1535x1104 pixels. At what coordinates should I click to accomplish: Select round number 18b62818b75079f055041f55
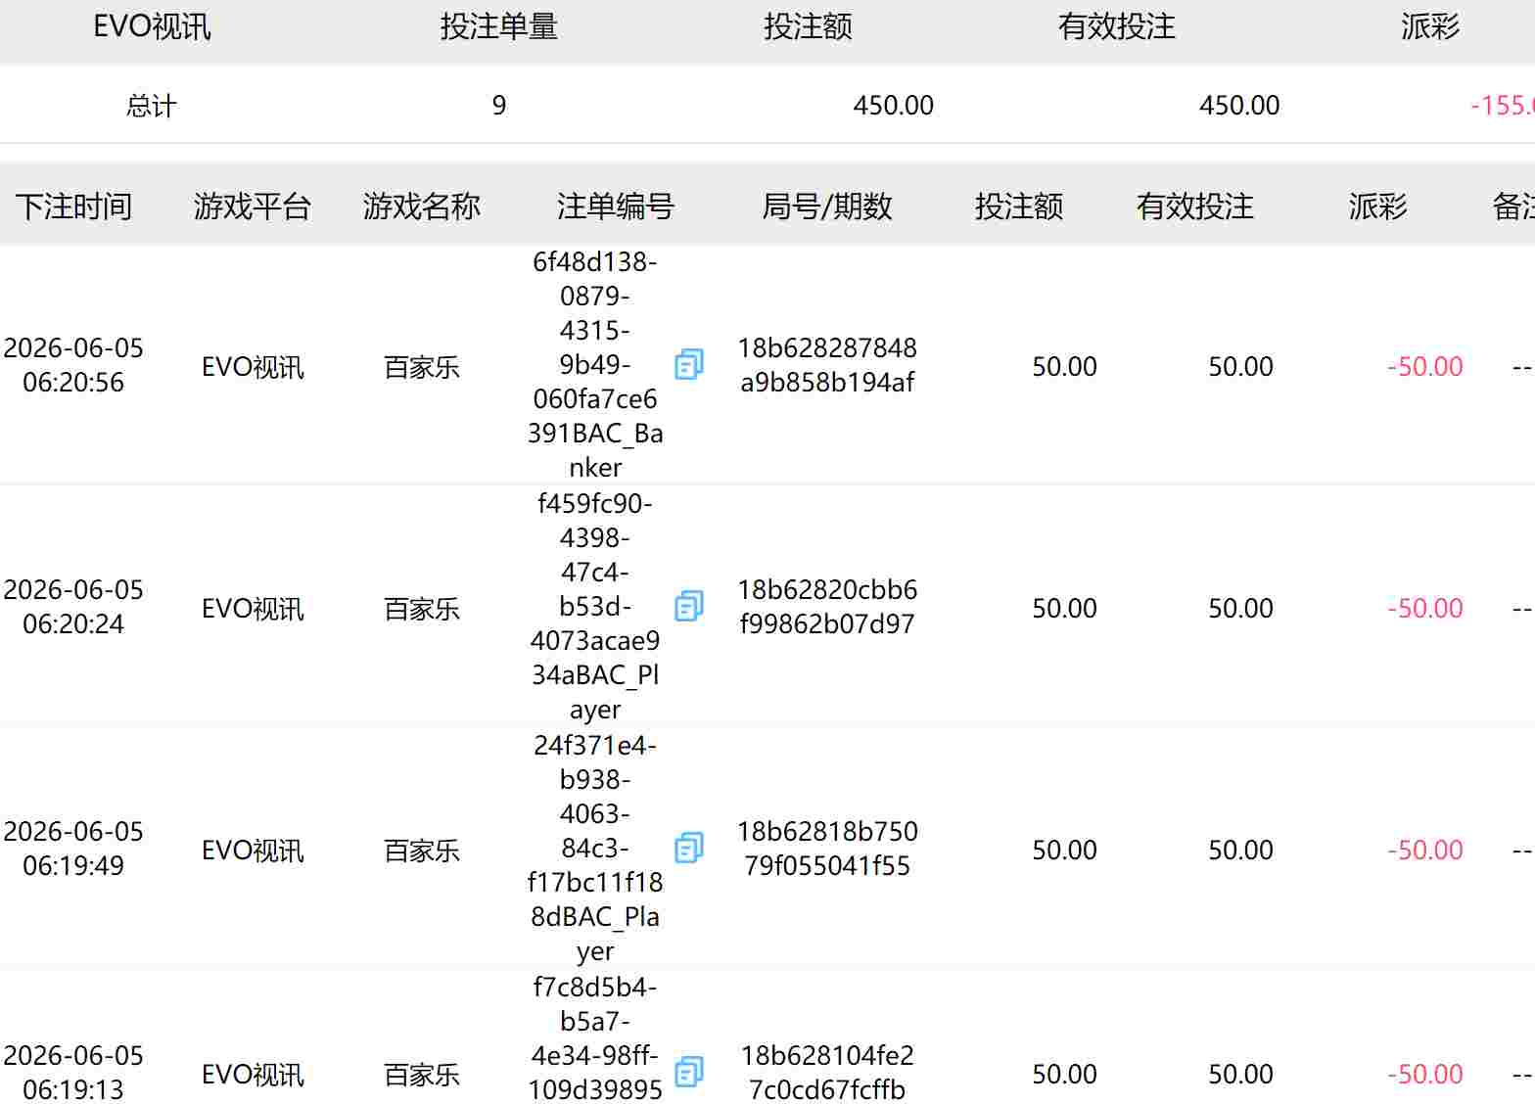(827, 849)
